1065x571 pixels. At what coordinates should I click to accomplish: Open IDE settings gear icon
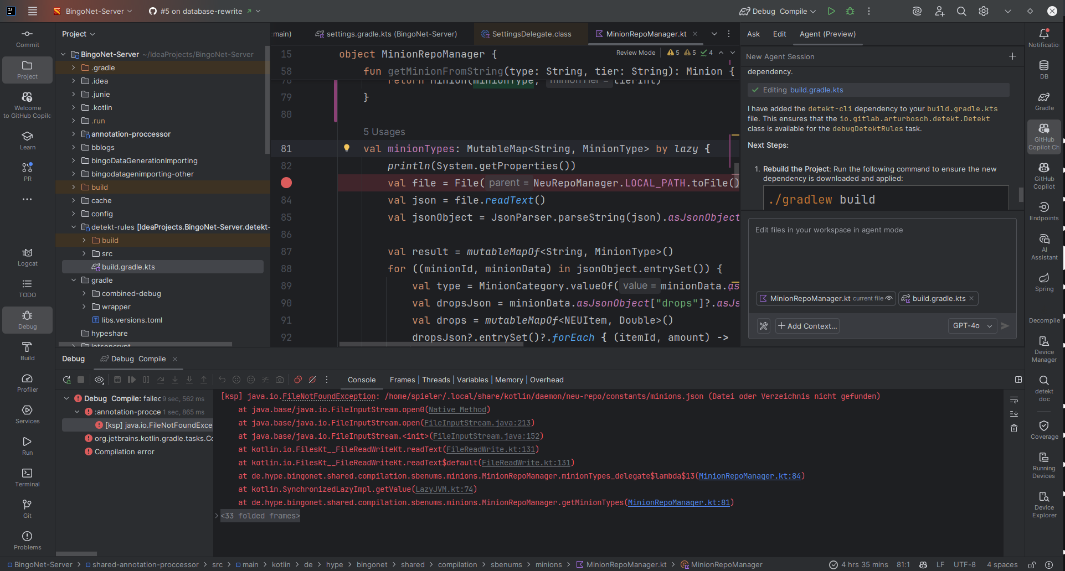984,11
